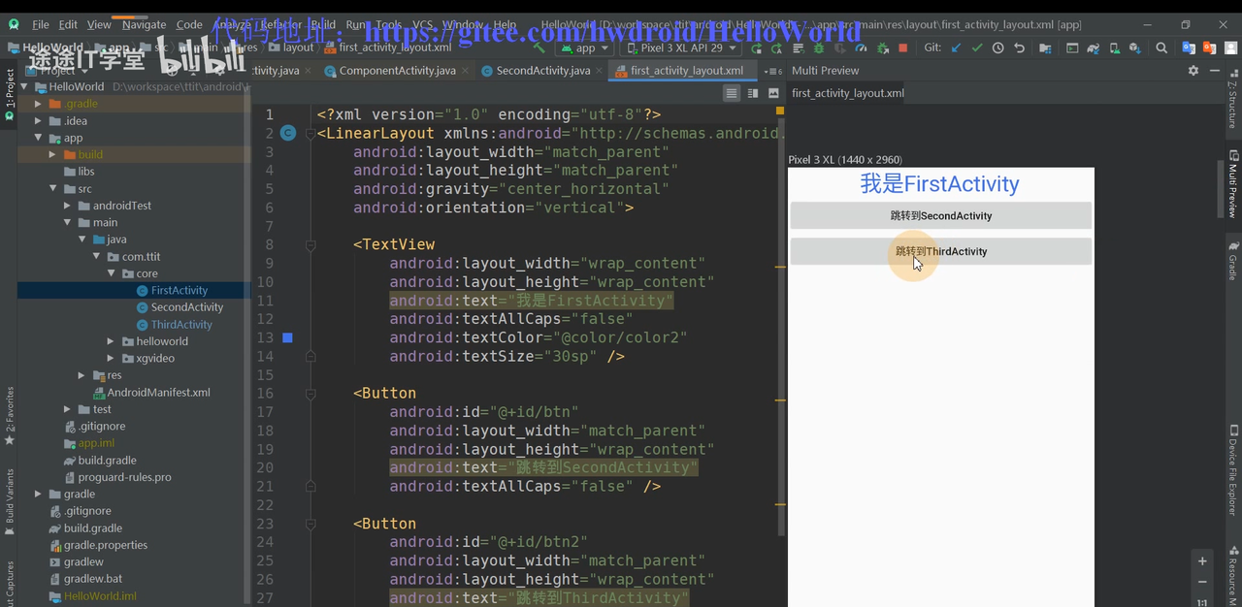Viewport: 1242px width, 607px height.
Task: Open the AVD Manager icon
Action: tap(1114, 48)
